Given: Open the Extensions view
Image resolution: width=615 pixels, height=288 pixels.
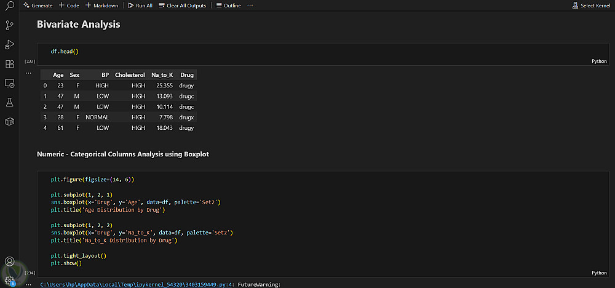Looking at the screenshot, I should point(9,64).
